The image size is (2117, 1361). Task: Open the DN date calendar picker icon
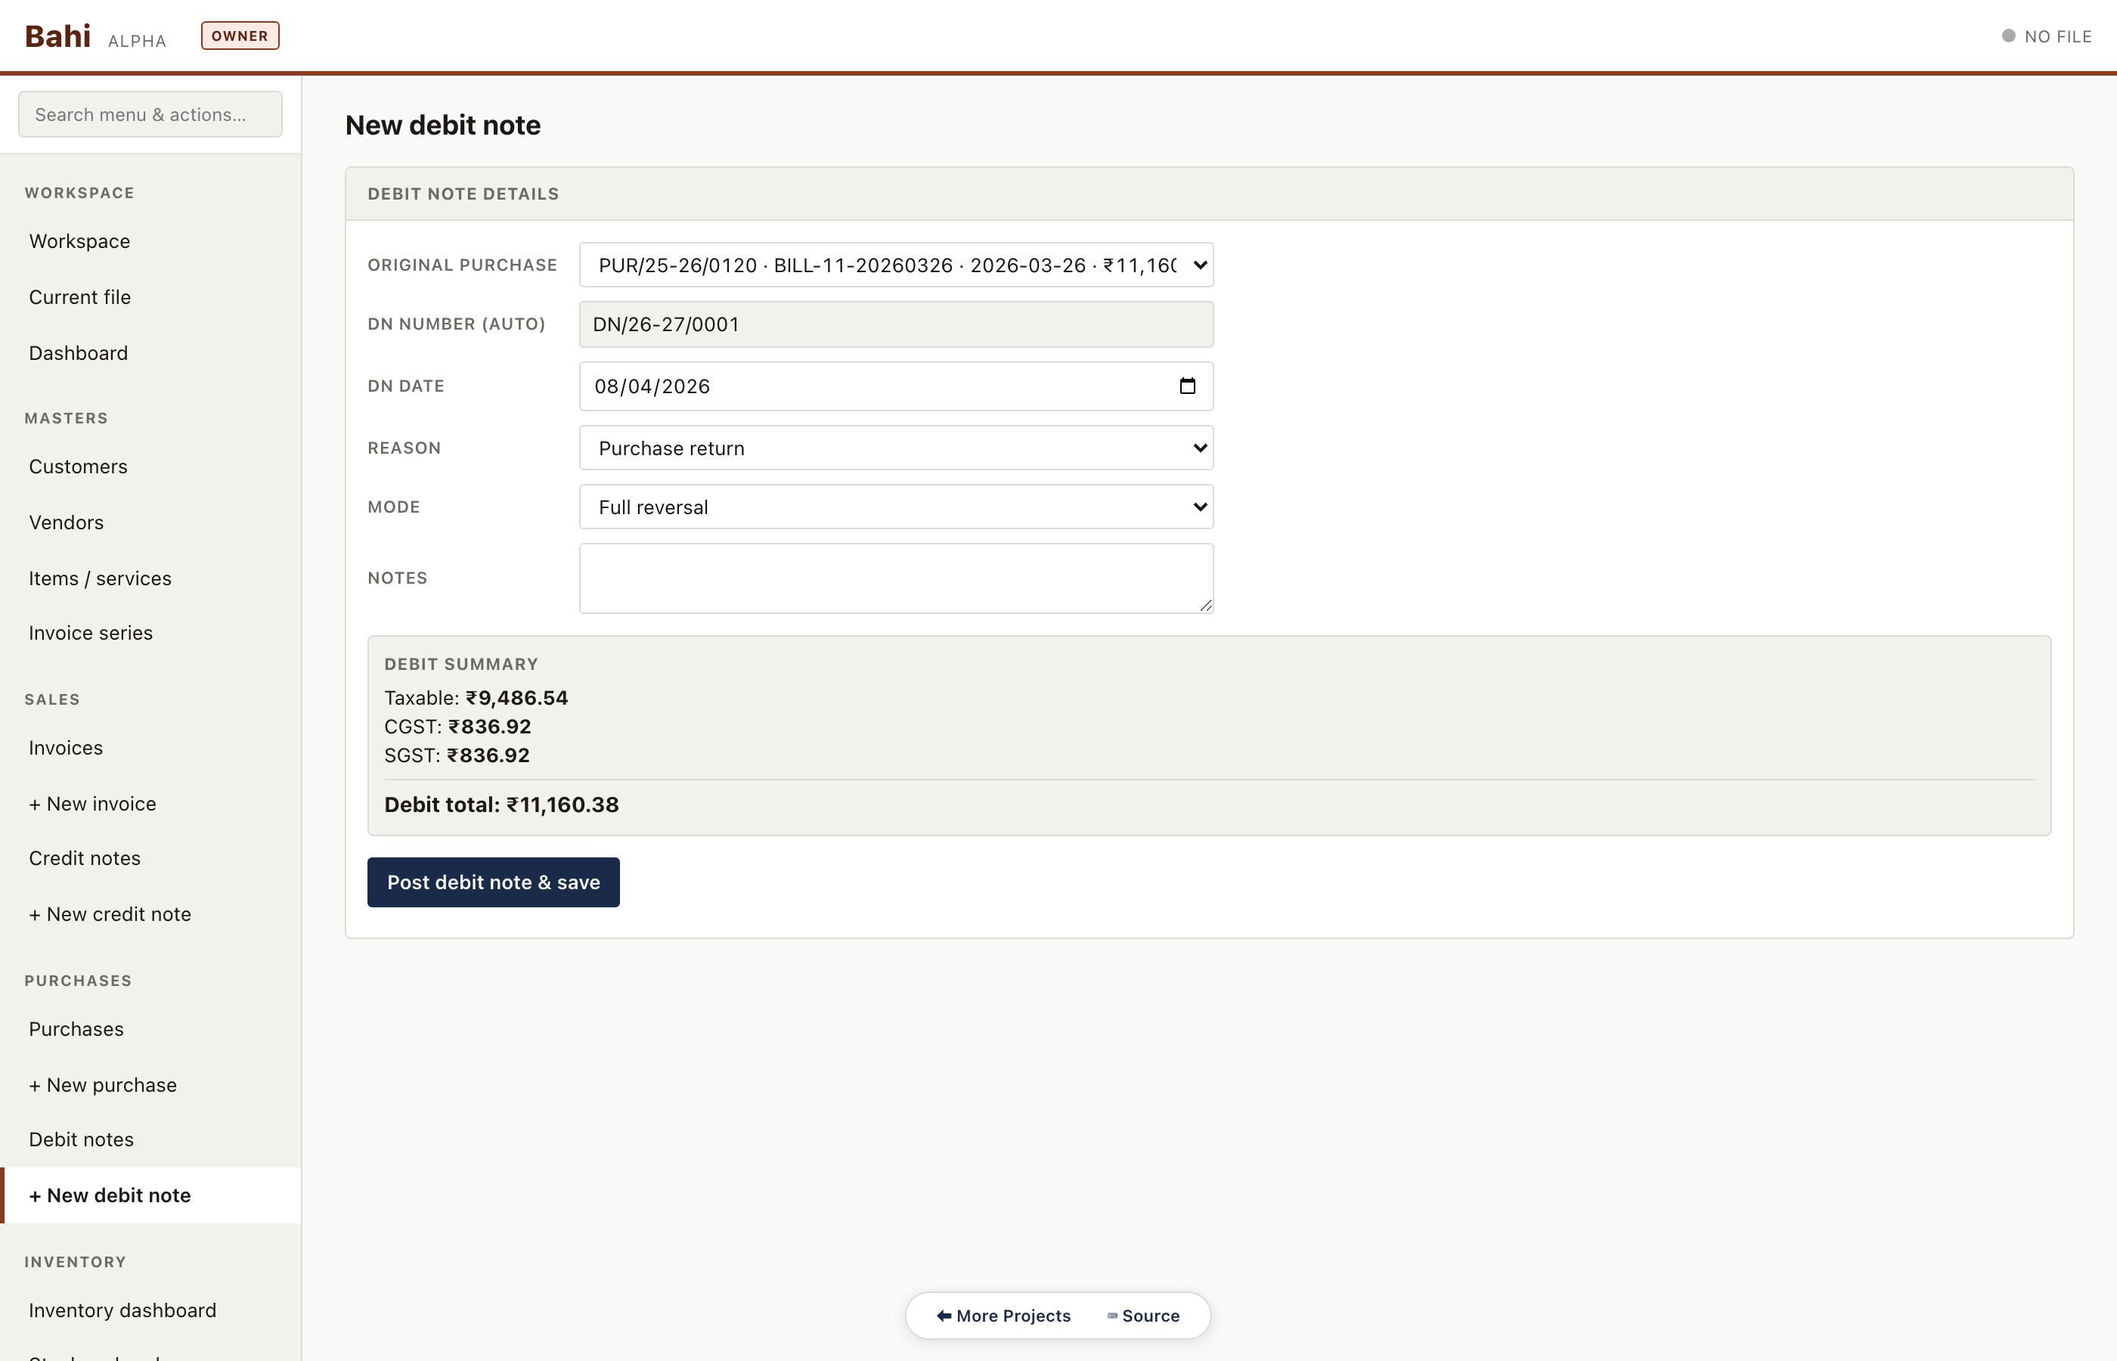1186,386
